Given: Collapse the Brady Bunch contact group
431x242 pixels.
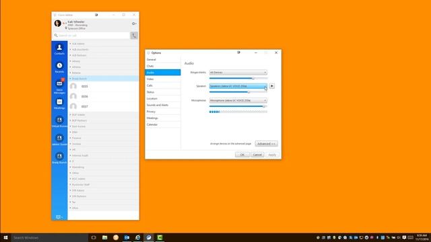Looking at the screenshot, I should [103, 79].
